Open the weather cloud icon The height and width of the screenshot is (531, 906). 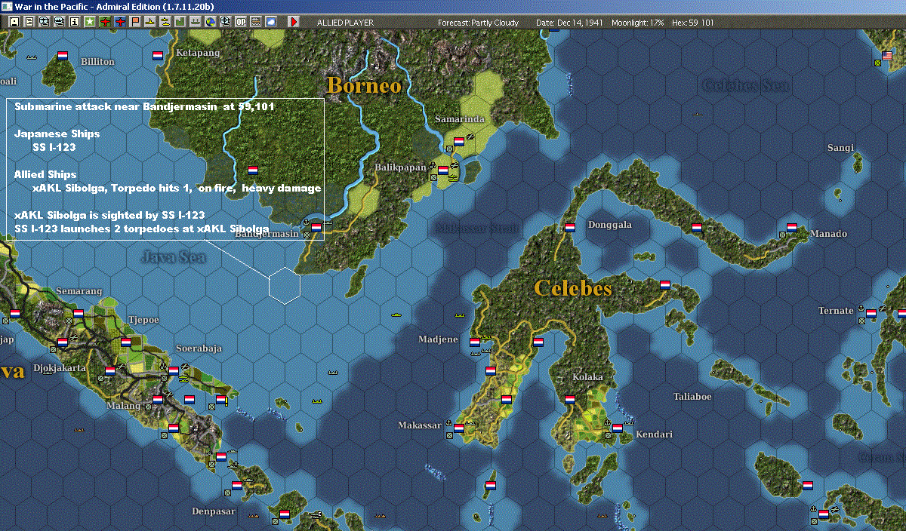click(x=271, y=22)
